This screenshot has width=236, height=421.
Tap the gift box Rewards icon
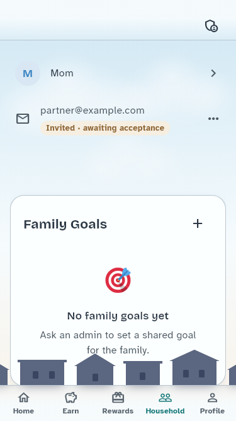118,398
